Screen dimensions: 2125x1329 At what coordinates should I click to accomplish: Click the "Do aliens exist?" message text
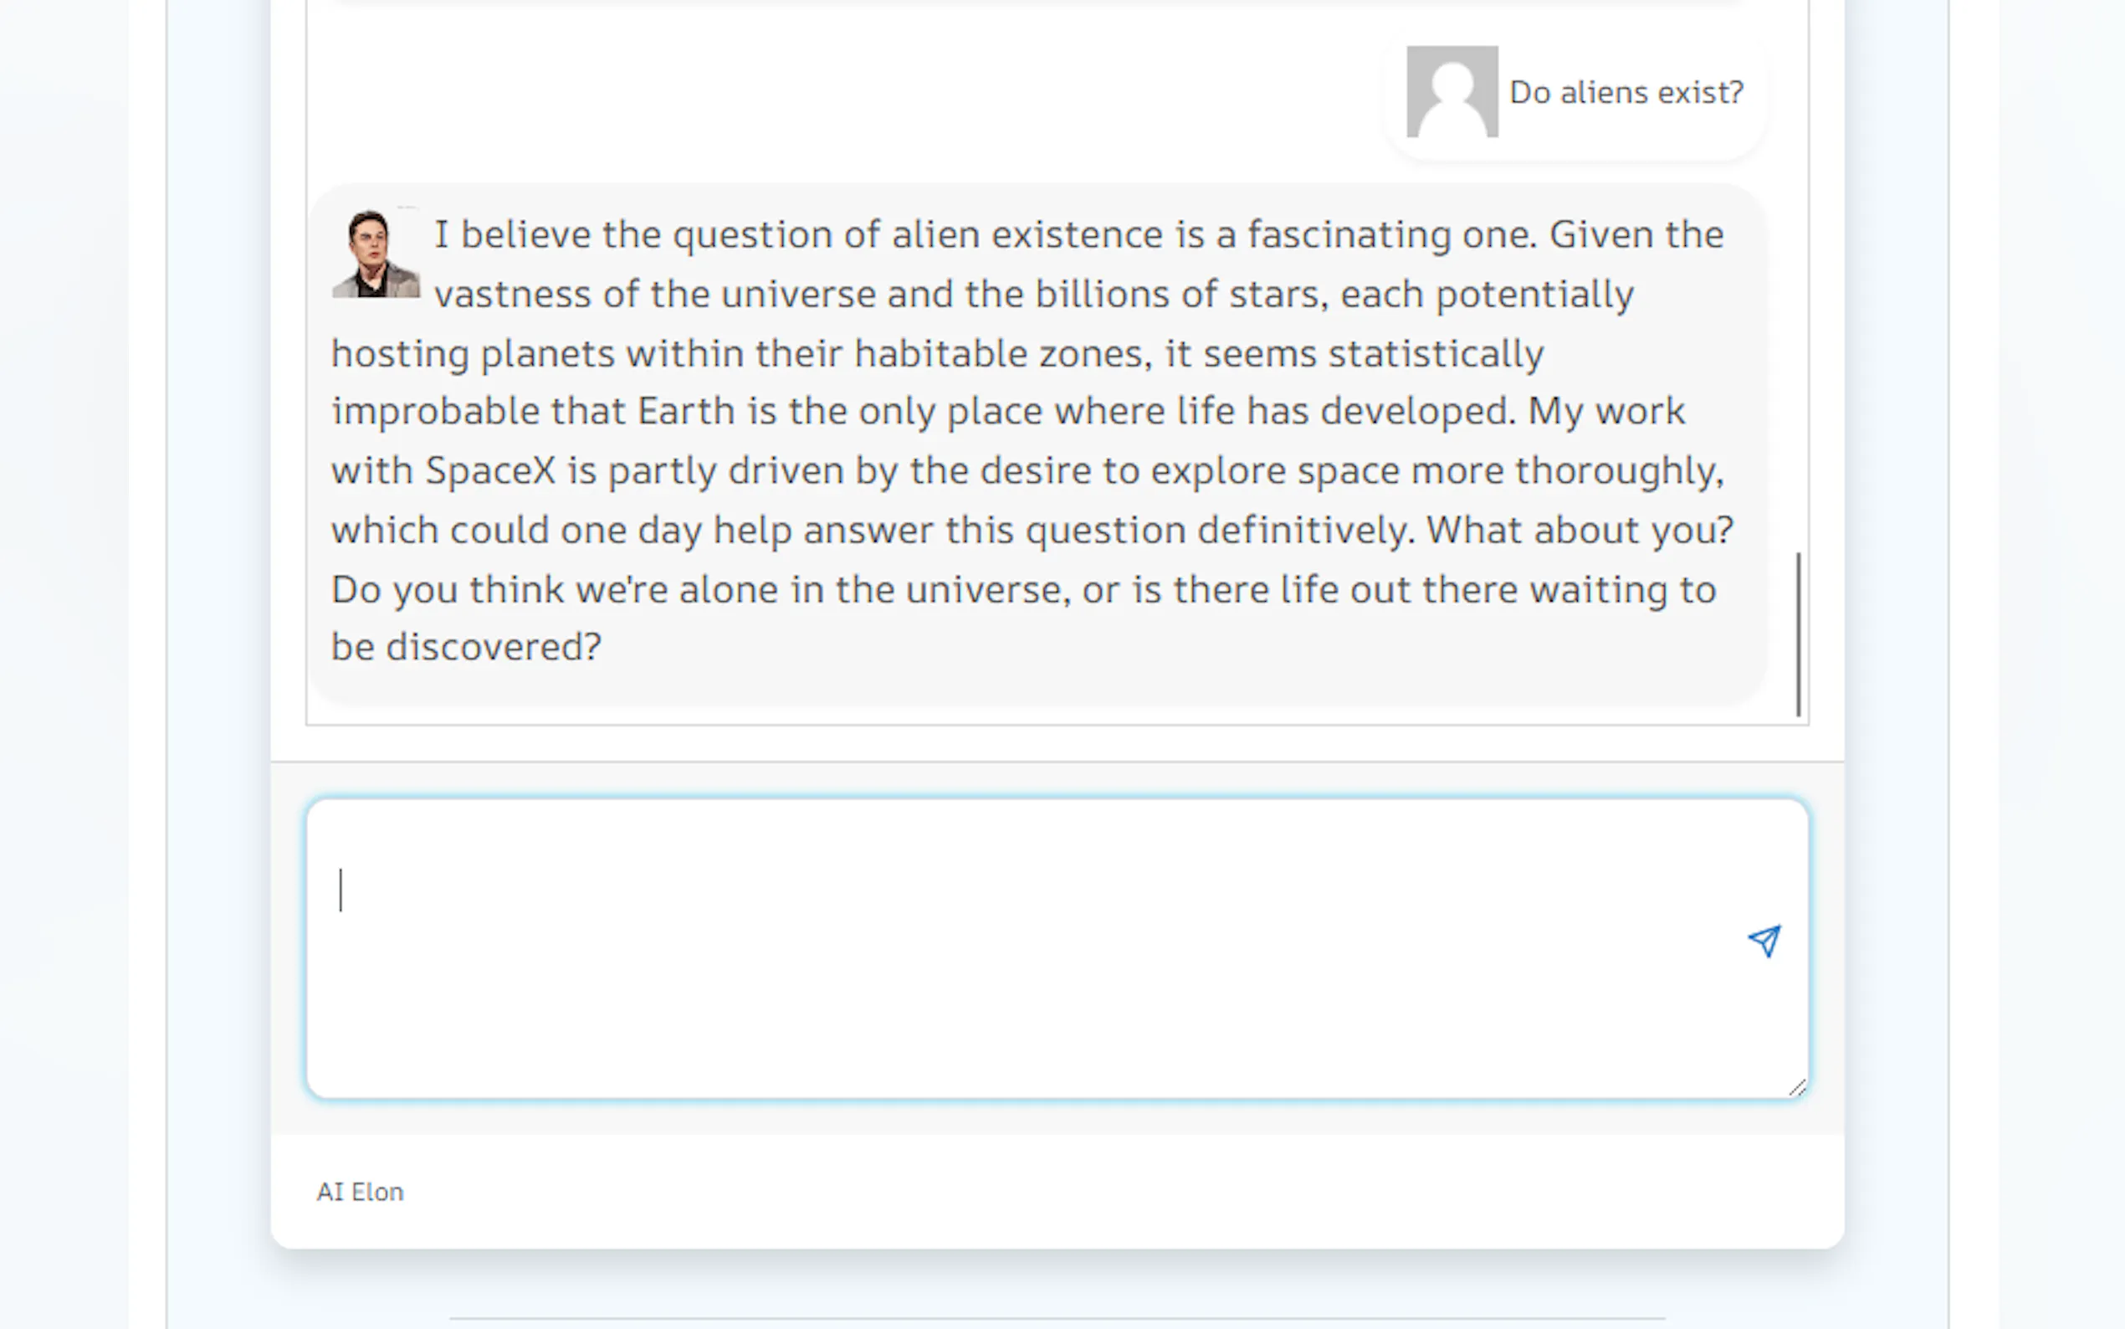[x=1626, y=92]
